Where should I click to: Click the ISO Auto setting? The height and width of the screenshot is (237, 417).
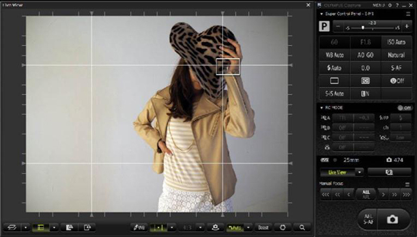point(397,42)
